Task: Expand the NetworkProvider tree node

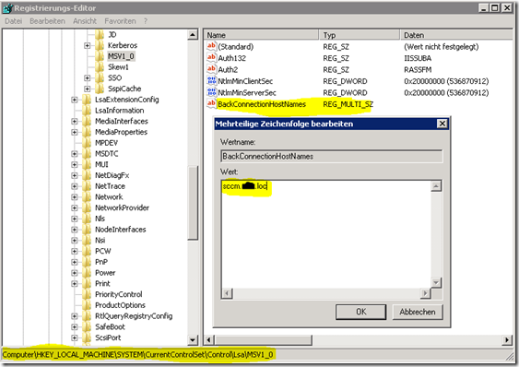Action: tap(75, 208)
